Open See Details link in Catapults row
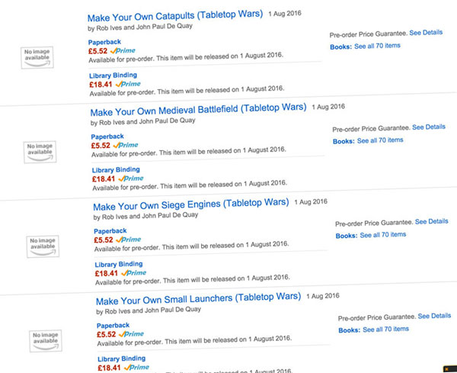 (x=426, y=33)
